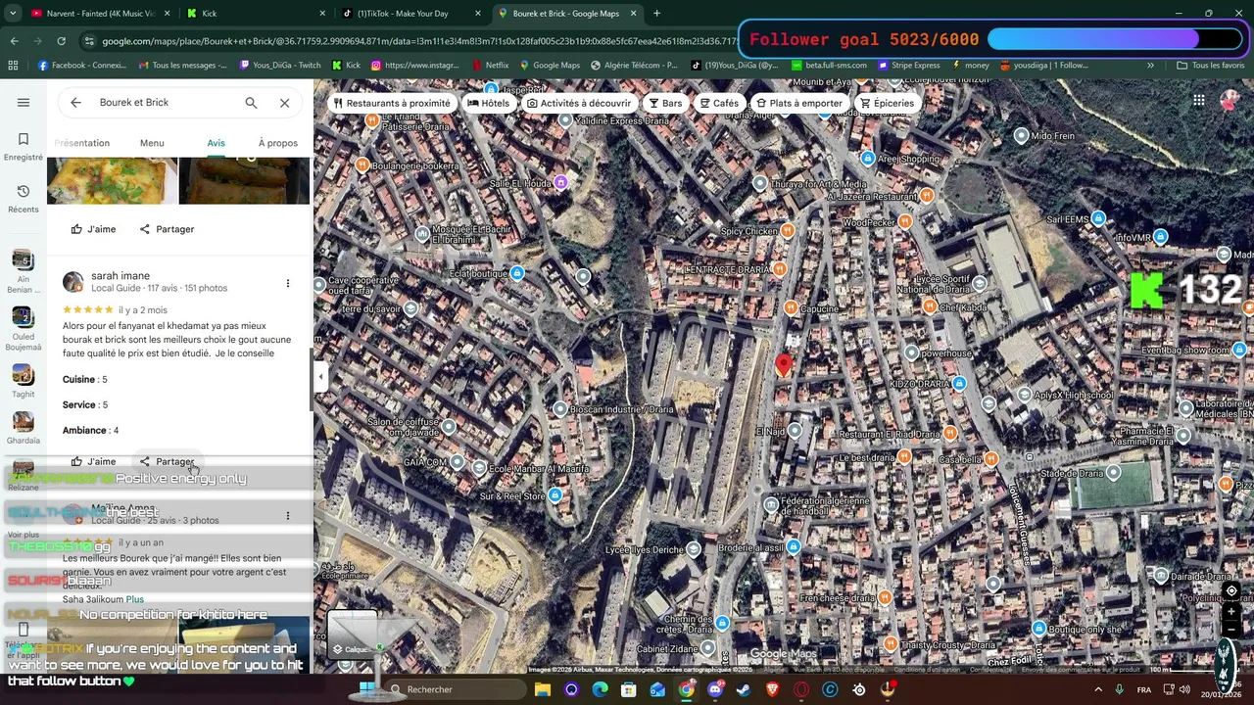Select the Areej Shopping marker
Image resolution: width=1254 pixels, height=705 pixels.
coord(867,159)
